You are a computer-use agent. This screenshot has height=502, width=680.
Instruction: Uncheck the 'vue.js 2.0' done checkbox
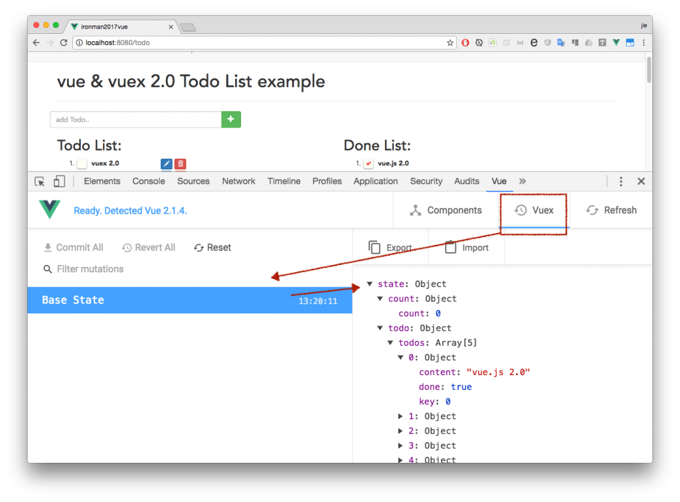tap(369, 163)
